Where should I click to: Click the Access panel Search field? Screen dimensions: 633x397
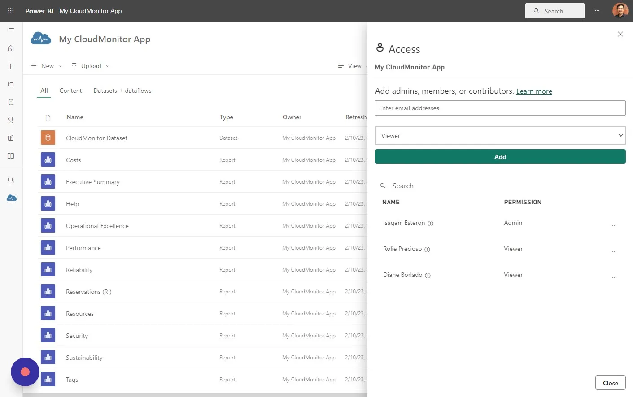pyautogui.click(x=500, y=186)
